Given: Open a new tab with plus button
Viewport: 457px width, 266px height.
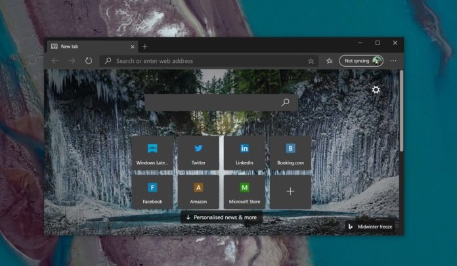Looking at the screenshot, I should (x=145, y=47).
